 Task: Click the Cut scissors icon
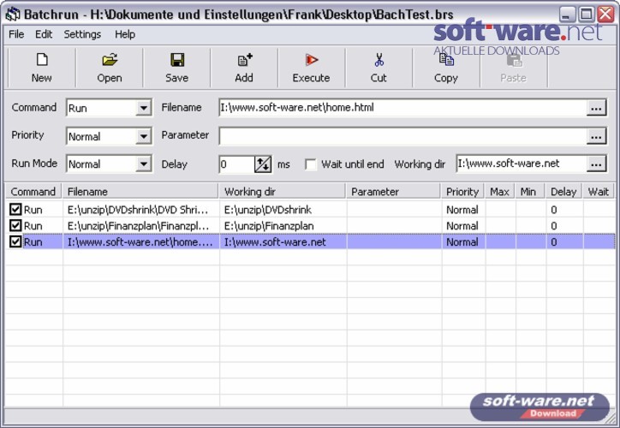pos(379,60)
